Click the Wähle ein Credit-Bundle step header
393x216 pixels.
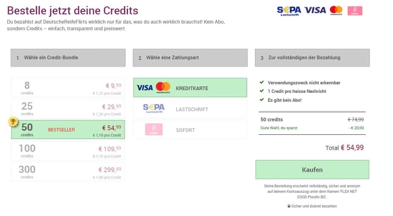tap(68, 58)
